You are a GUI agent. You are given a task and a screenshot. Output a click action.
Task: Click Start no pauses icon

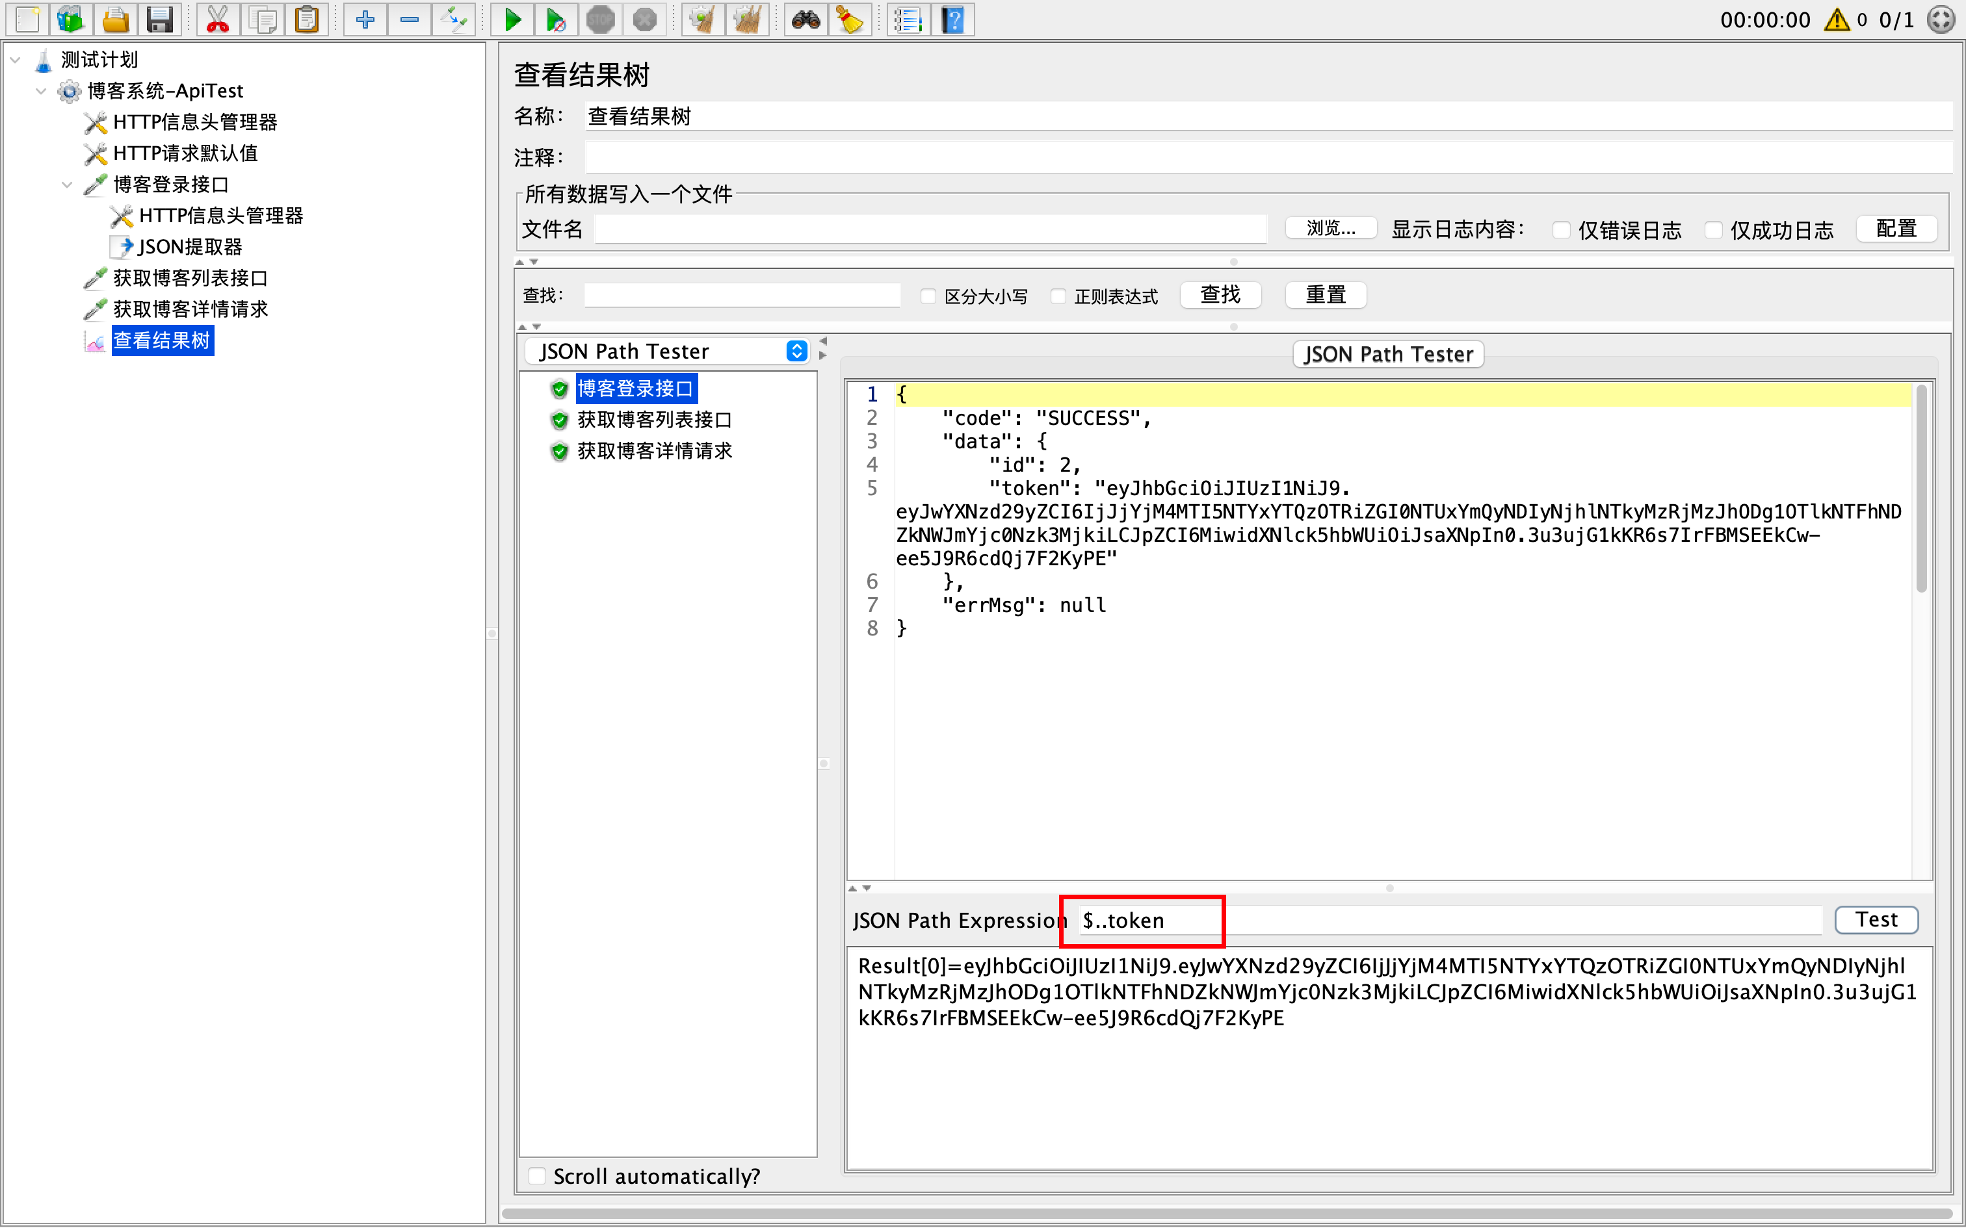(x=557, y=19)
